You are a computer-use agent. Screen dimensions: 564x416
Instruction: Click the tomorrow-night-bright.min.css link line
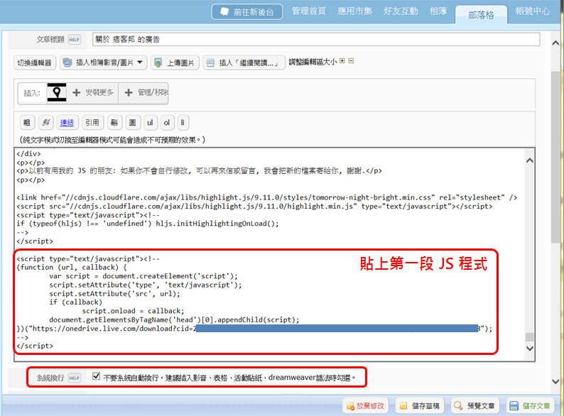pos(266,197)
